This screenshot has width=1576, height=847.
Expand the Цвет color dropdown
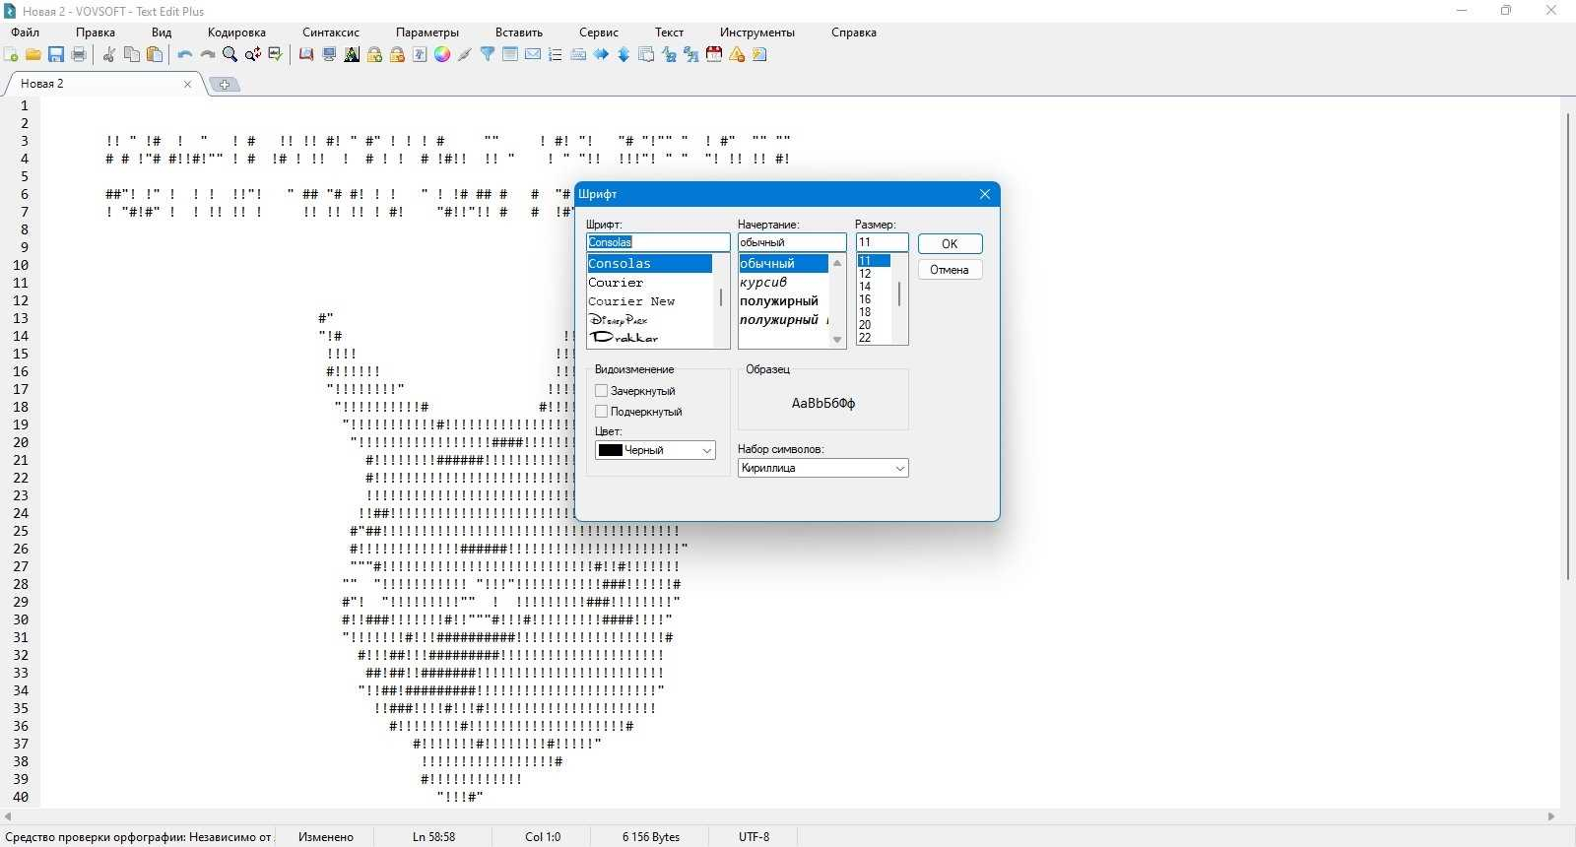(x=655, y=450)
